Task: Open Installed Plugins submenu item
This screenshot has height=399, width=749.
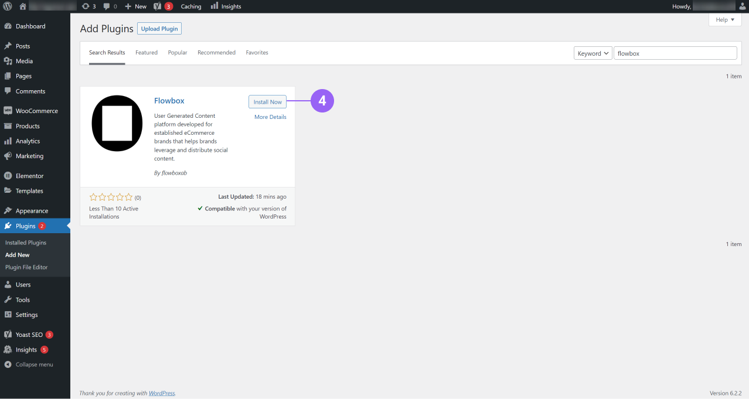Action: pyautogui.click(x=26, y=243)
